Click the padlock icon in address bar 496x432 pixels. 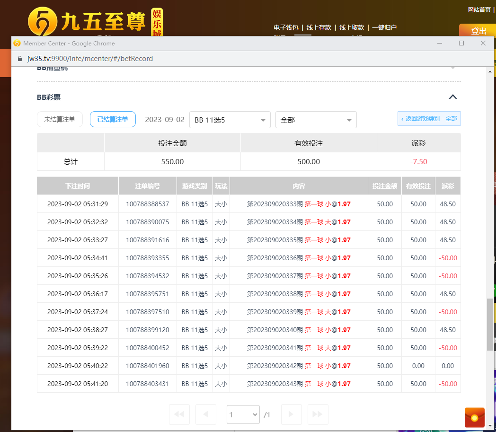(x=20, y=59)
